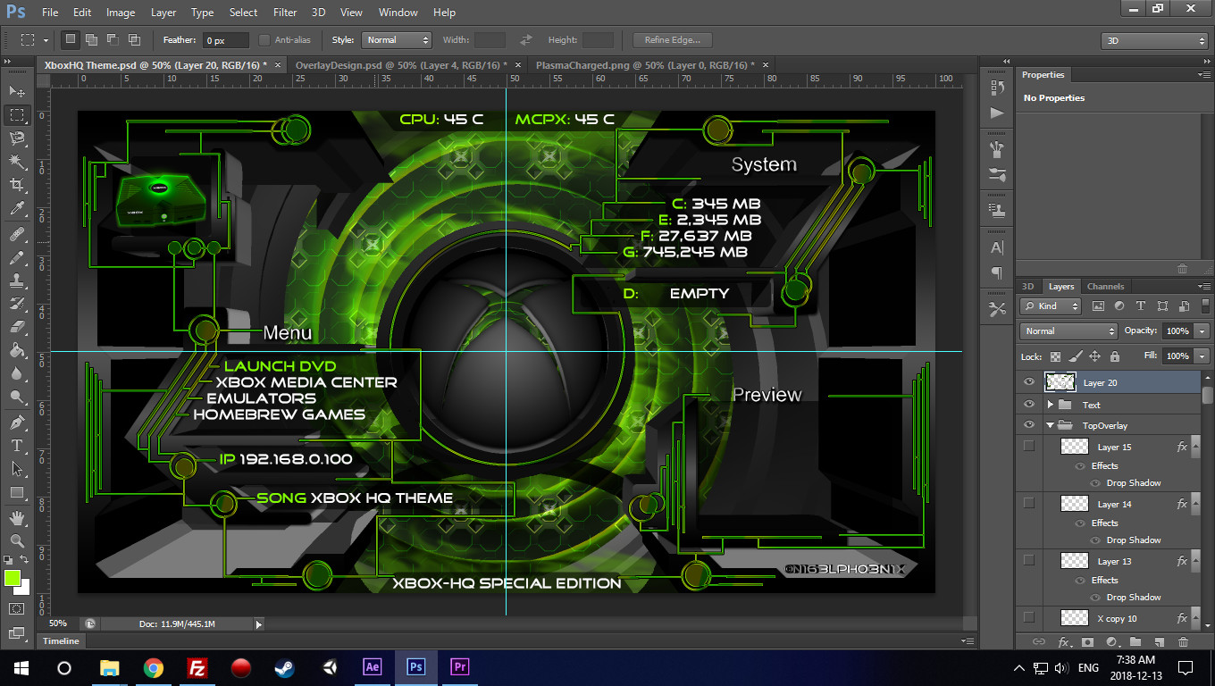This screenshot has width=1215, height=686.
Task: Open the layer filter Kind dropdown
Action: 1050,305
